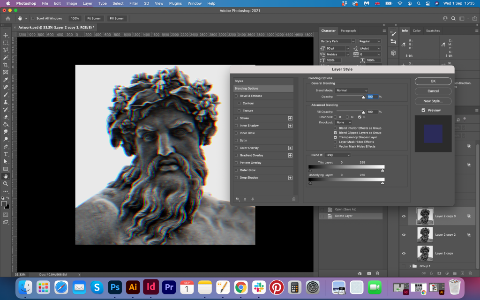Open the Blend If Gray dropdown

[x=337, y=155]
